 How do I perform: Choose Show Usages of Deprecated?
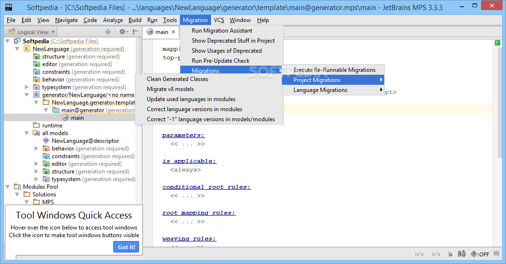[232, 51]
